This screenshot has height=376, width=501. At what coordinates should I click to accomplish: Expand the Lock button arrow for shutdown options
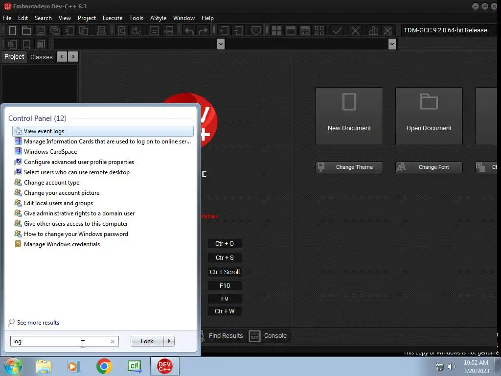(169, 341)
